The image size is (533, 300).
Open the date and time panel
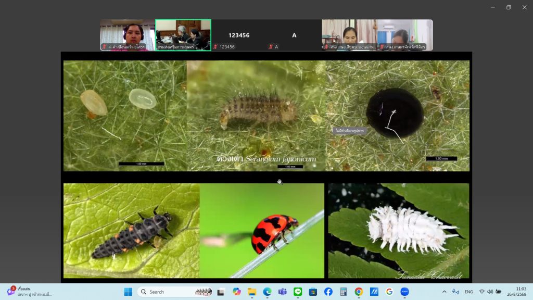(x=521, y=292)
